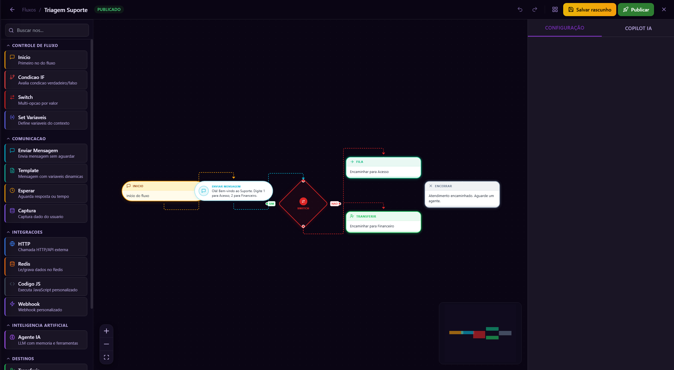Select the Esperar clock icon
This screenshot has width=674, height=370.
pyautogui.click(x=12, y=190)
